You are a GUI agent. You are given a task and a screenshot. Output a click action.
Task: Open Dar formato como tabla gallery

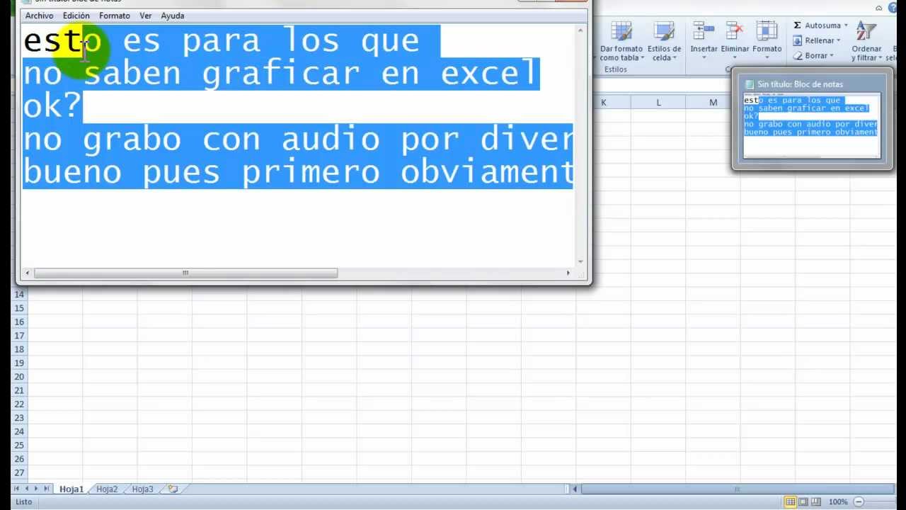point(621,42)
